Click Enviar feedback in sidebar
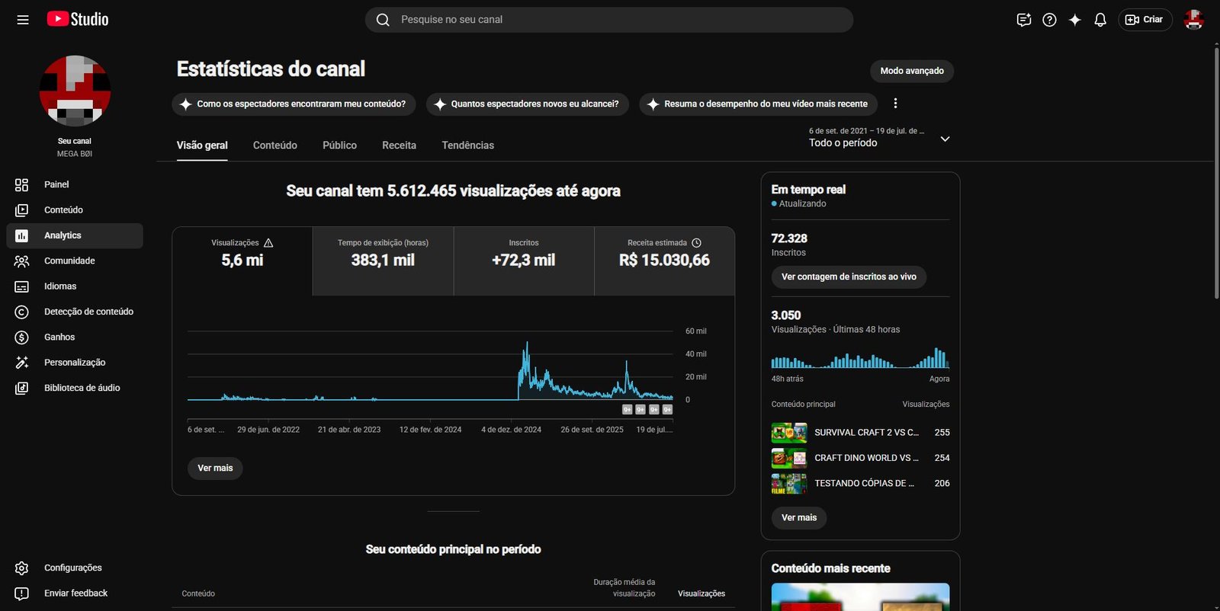The width and height of the screenshot is (1220, 611). coord(75,593)
